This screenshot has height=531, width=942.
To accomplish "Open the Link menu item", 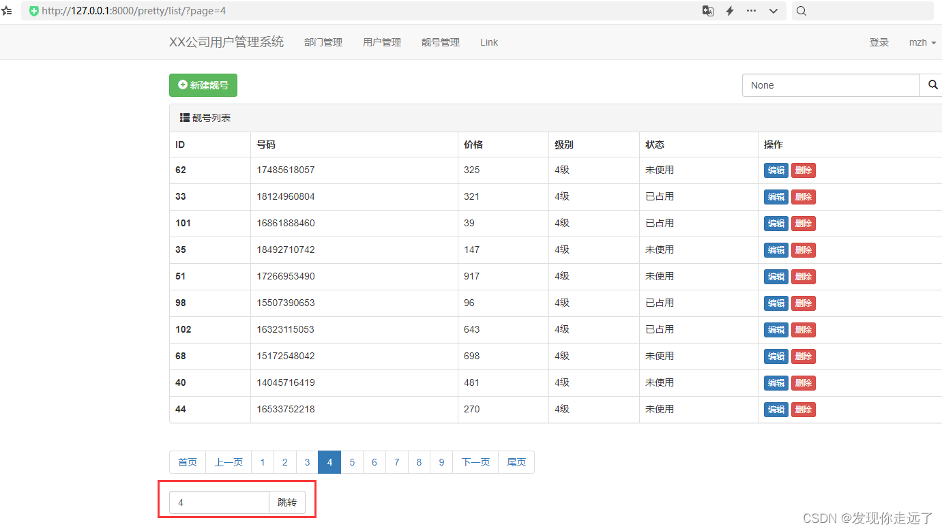I will point(489,42).
